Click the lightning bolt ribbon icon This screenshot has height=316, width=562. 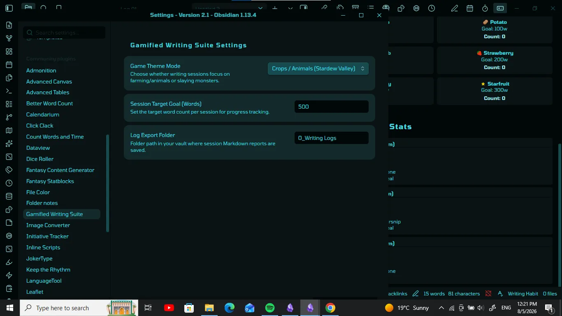coord(9,275)
